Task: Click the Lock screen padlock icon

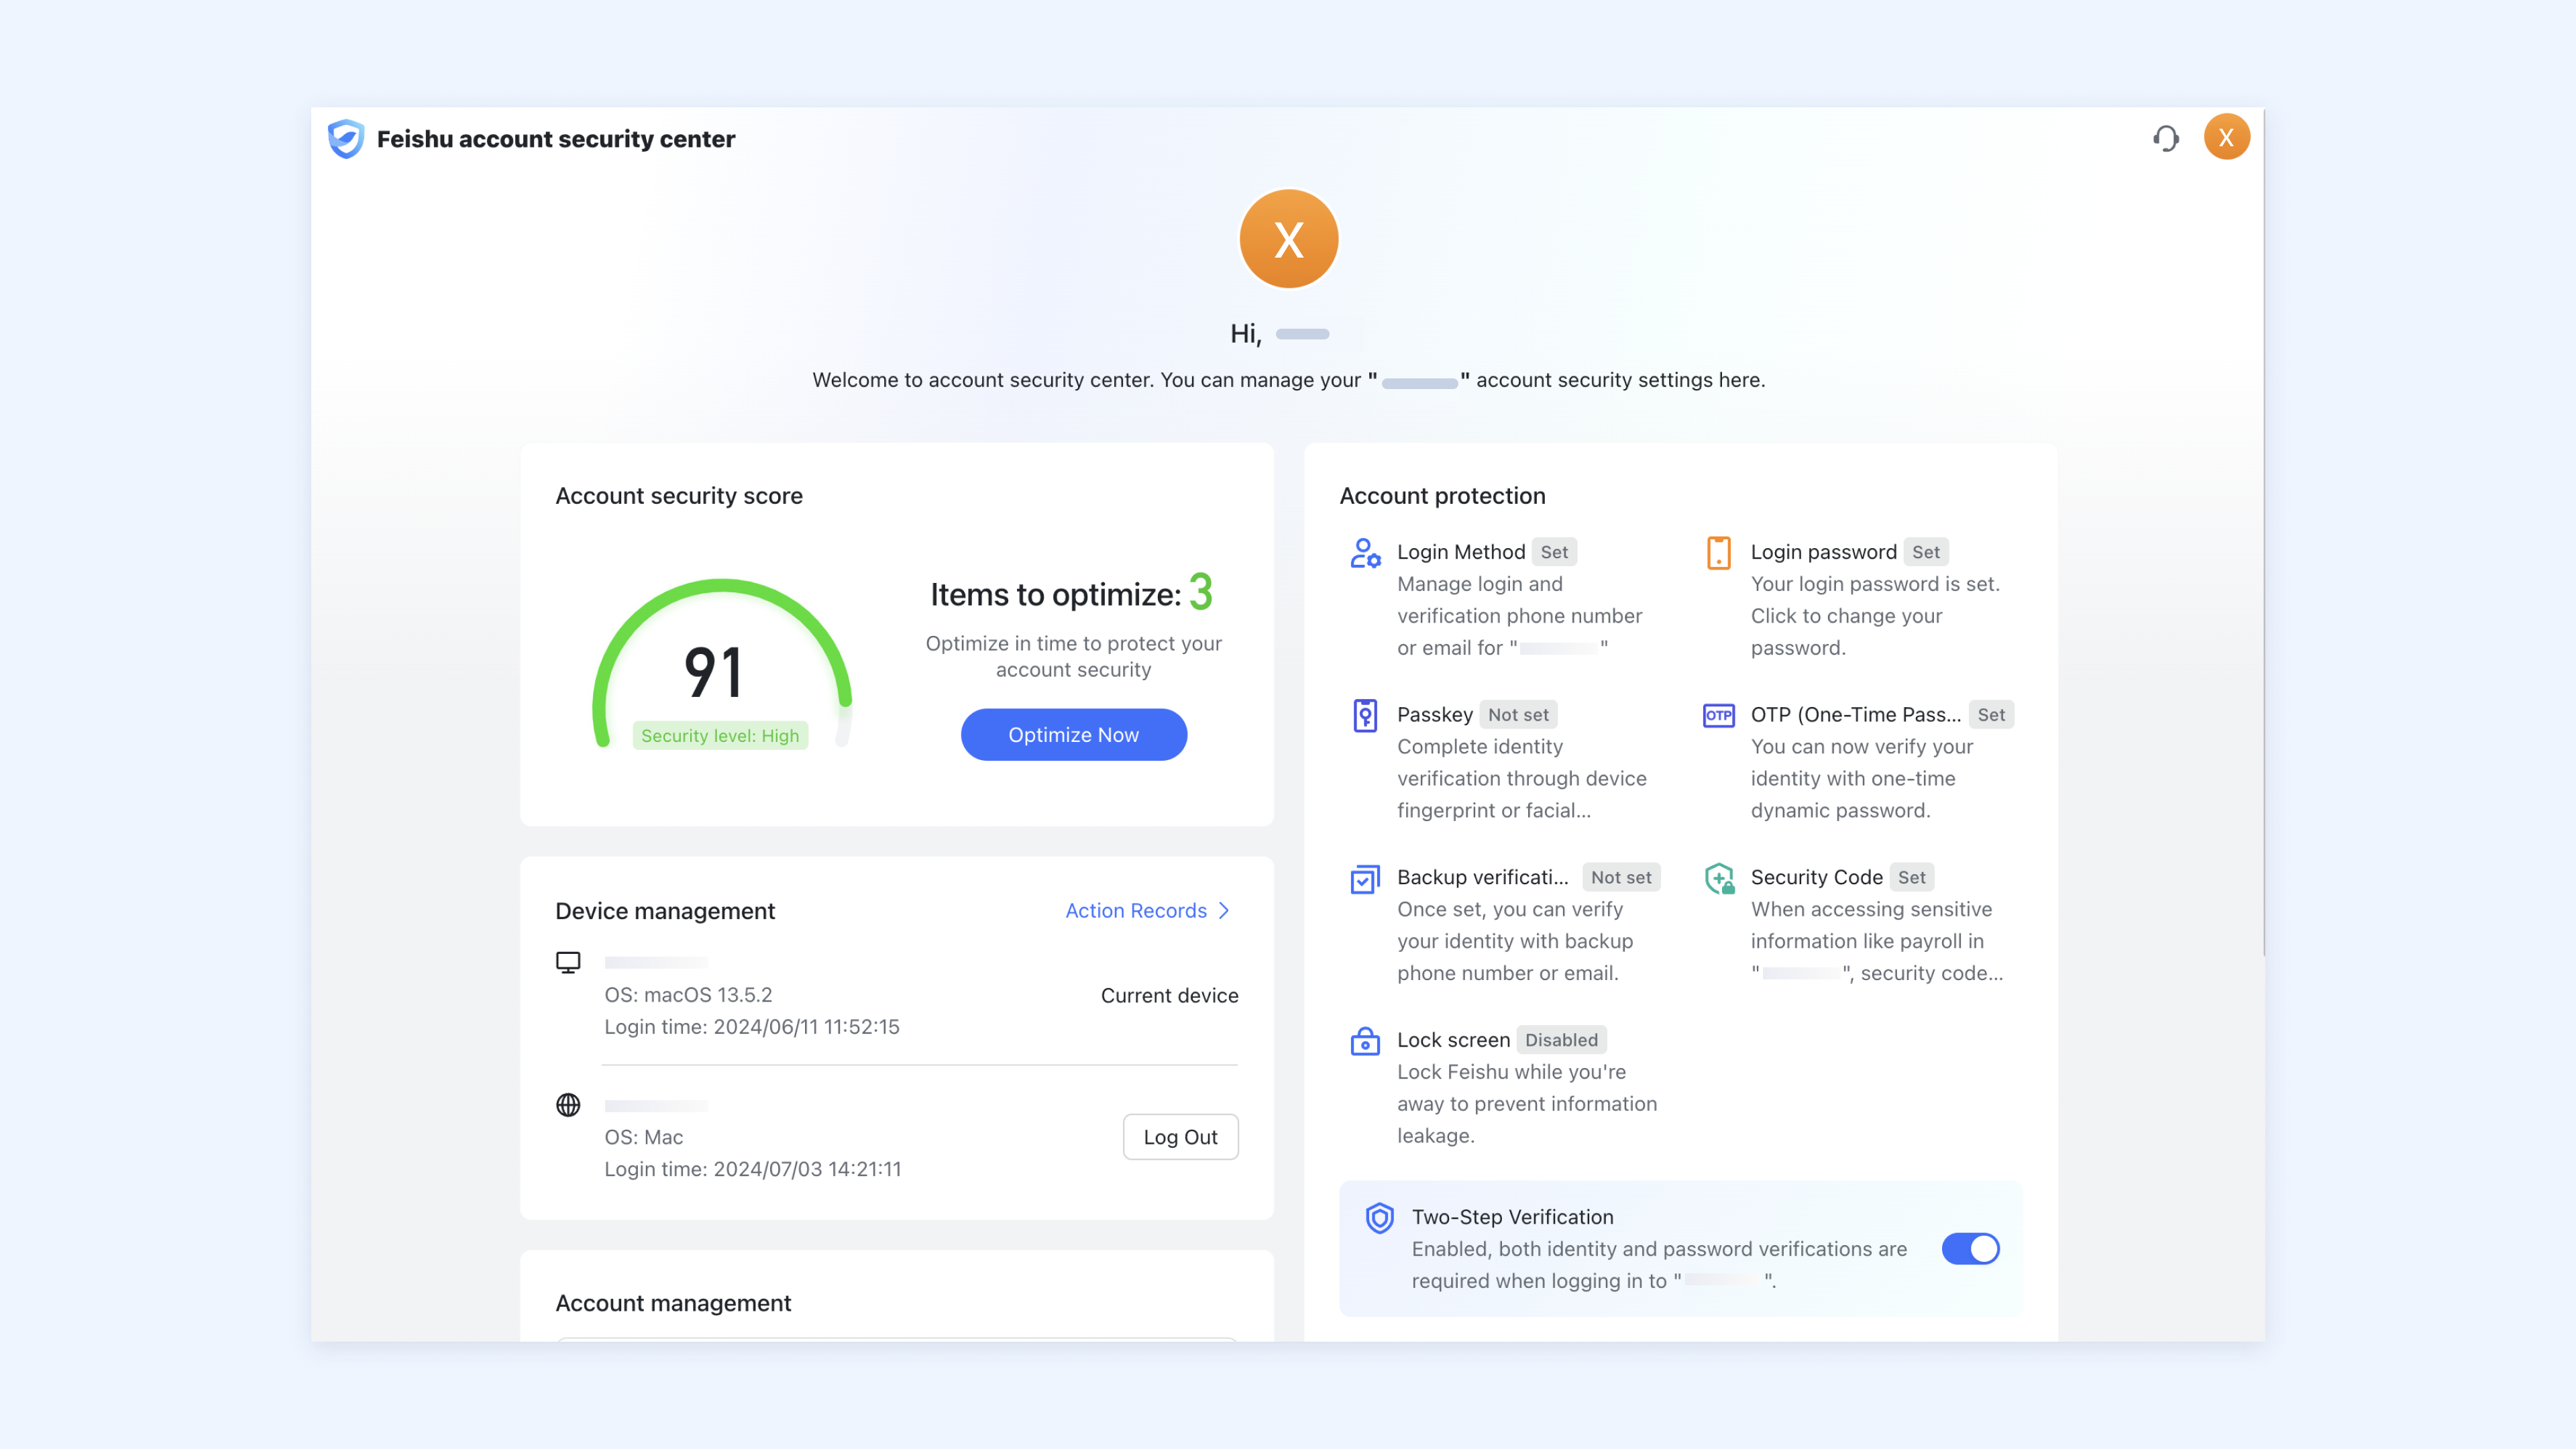Action: 1365,1042
